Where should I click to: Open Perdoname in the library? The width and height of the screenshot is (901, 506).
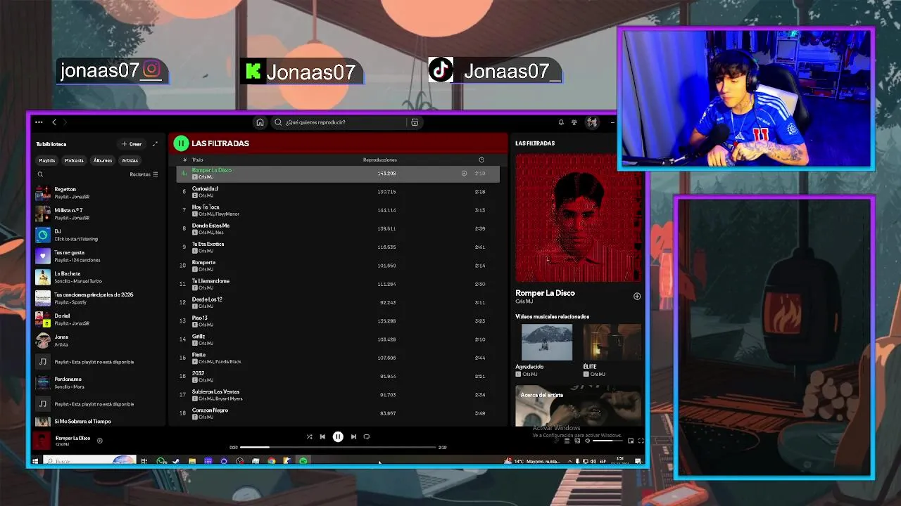99,382
